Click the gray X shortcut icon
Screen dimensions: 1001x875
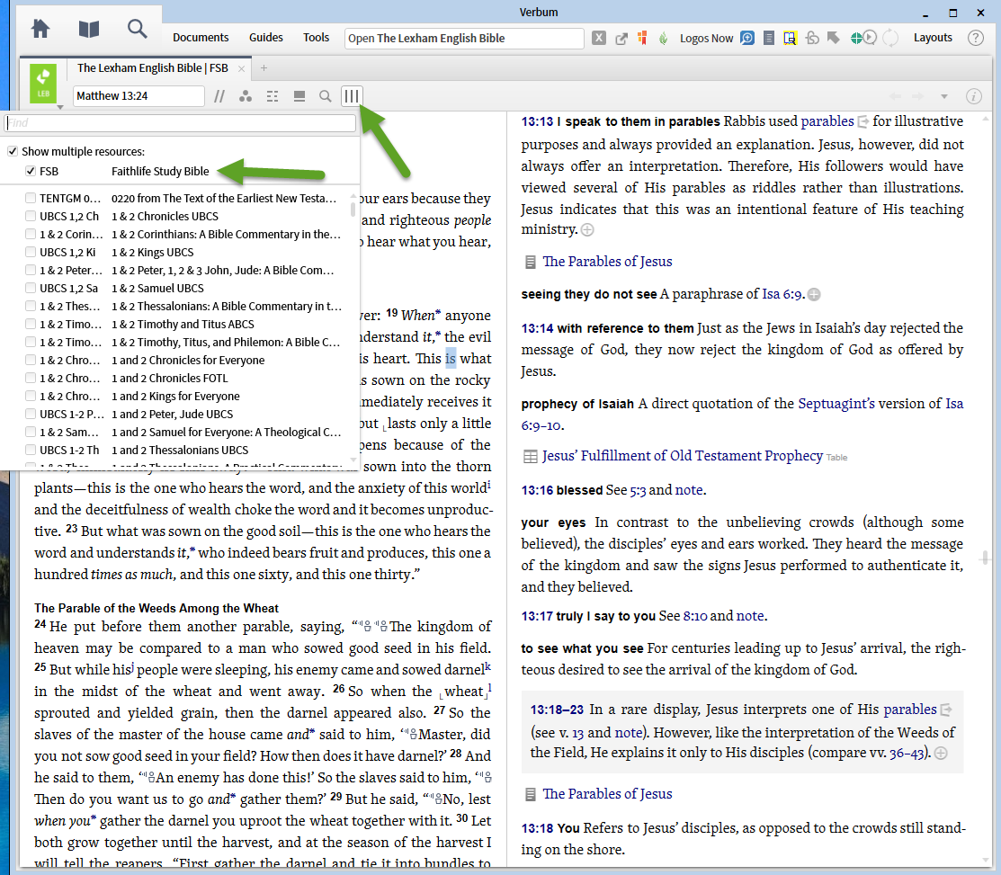[599, 38]
